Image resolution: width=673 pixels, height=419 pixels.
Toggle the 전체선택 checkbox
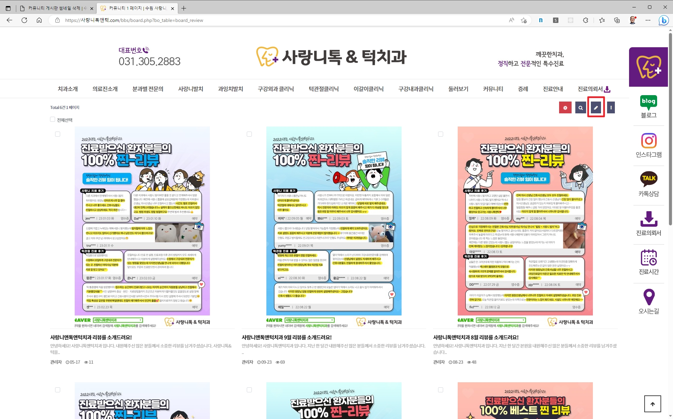point(52,119)
